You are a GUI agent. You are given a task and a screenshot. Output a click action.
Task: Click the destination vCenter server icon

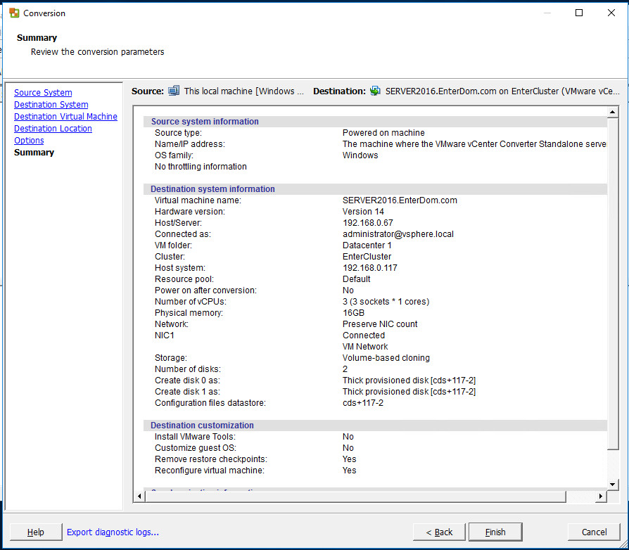click(375, 91)
